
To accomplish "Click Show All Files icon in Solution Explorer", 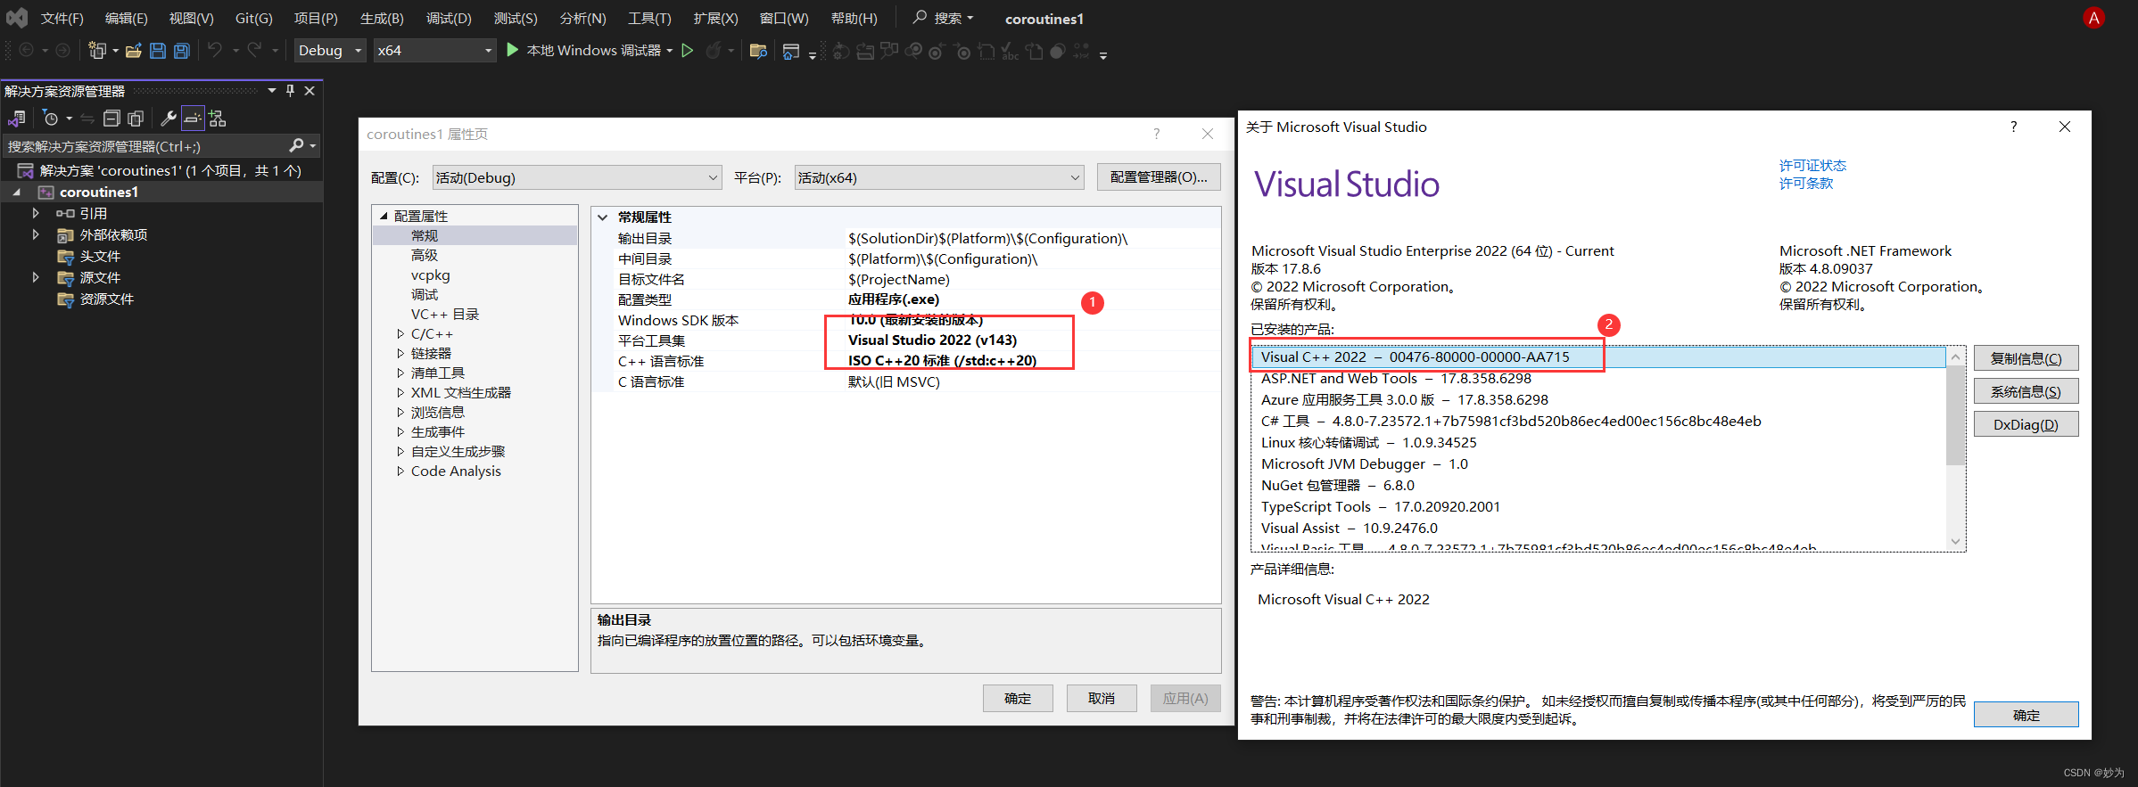I will tap(136, 119).
